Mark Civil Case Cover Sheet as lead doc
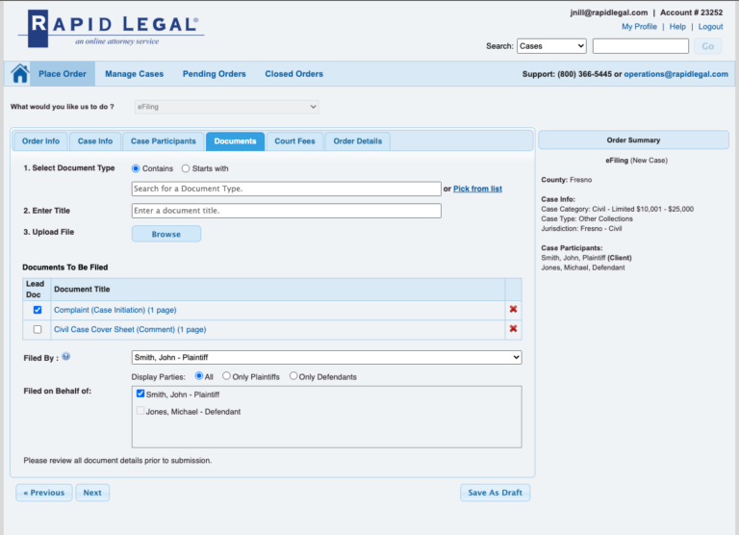739x535 pixels. pyautogui.click(x=38, y=329)
